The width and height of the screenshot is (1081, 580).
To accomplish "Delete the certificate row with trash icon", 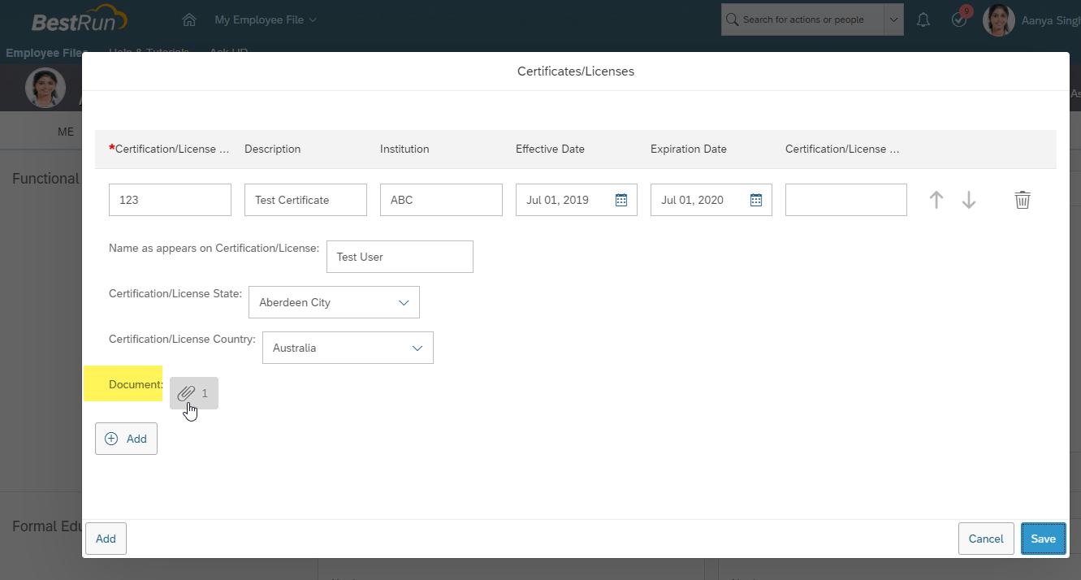I will click(1023, 200).
